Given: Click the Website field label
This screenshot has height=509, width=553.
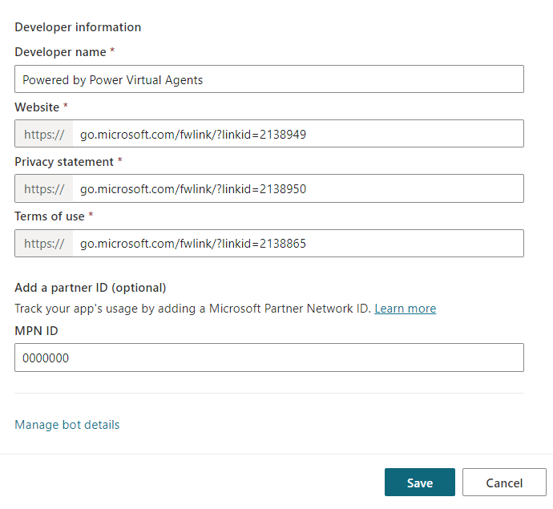Looking at the screenshot, I should 37,107.
